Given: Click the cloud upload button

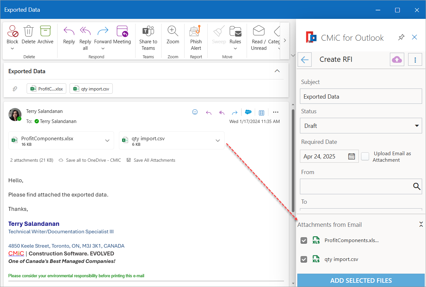Looking at the screenshot, I should [397, 60].
